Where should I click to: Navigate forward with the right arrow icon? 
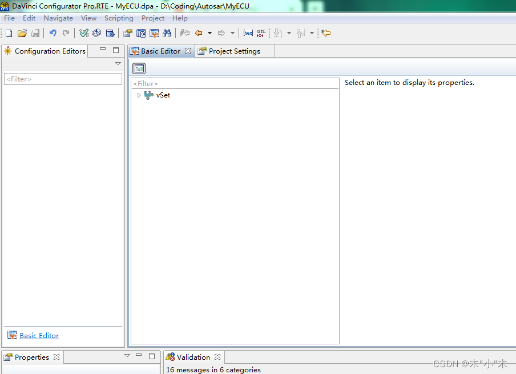coord(221,33)
